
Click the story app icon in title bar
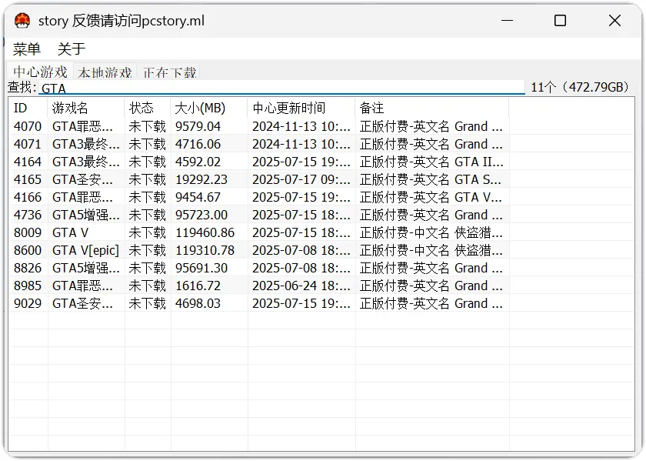(22, 21)
